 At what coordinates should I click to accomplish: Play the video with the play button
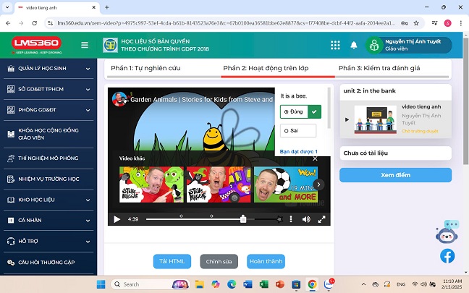point(117,219)
